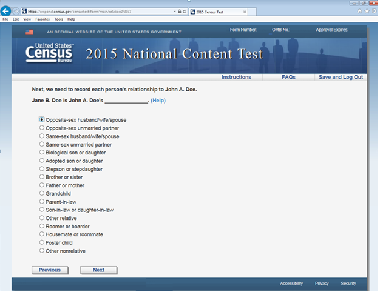The image size is (380, 292).
Task: Click the 'OMB No.:' header text
Action: point(281,30)
